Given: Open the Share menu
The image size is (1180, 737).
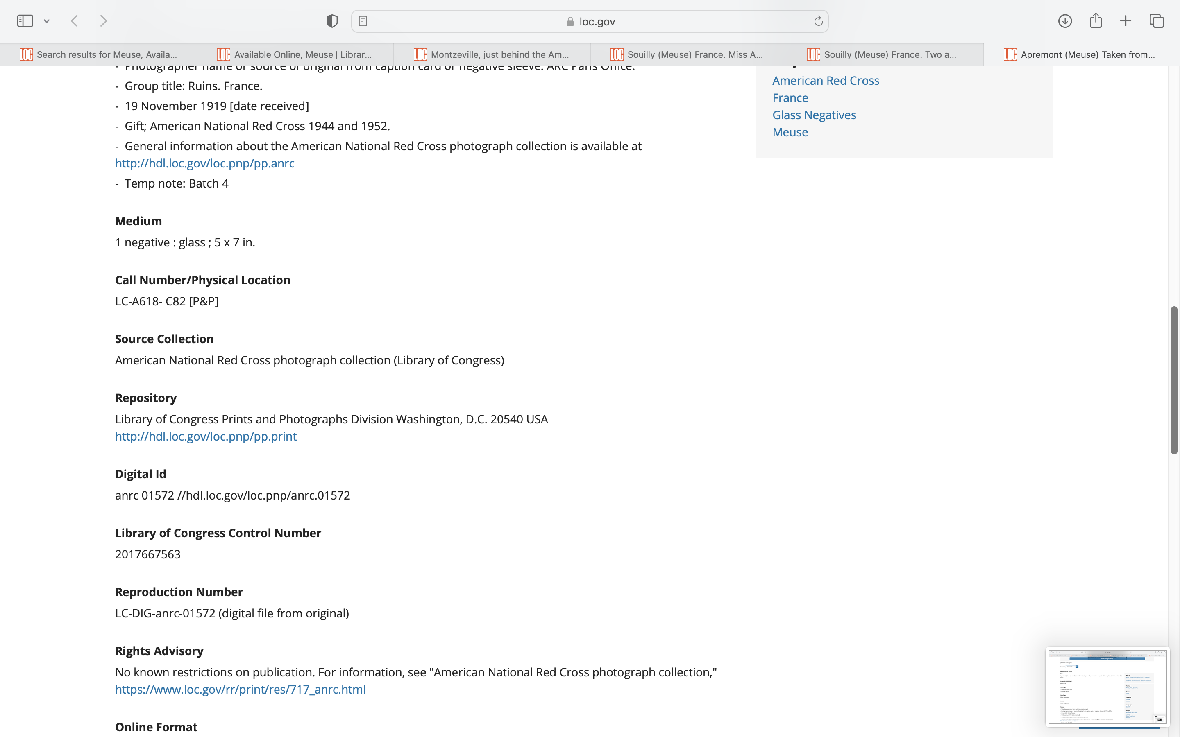Looking at the screenshot, I should click(1096, 21).
